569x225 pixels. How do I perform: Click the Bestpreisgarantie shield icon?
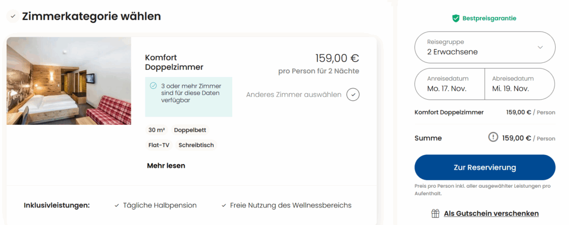pos(456,19)
